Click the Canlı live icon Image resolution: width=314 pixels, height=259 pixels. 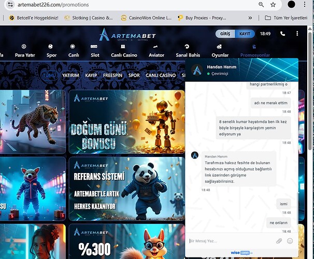73,47
